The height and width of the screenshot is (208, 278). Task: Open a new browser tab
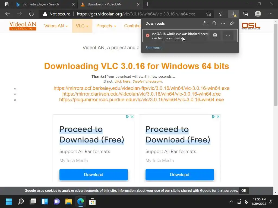click(x=147, y=4)
